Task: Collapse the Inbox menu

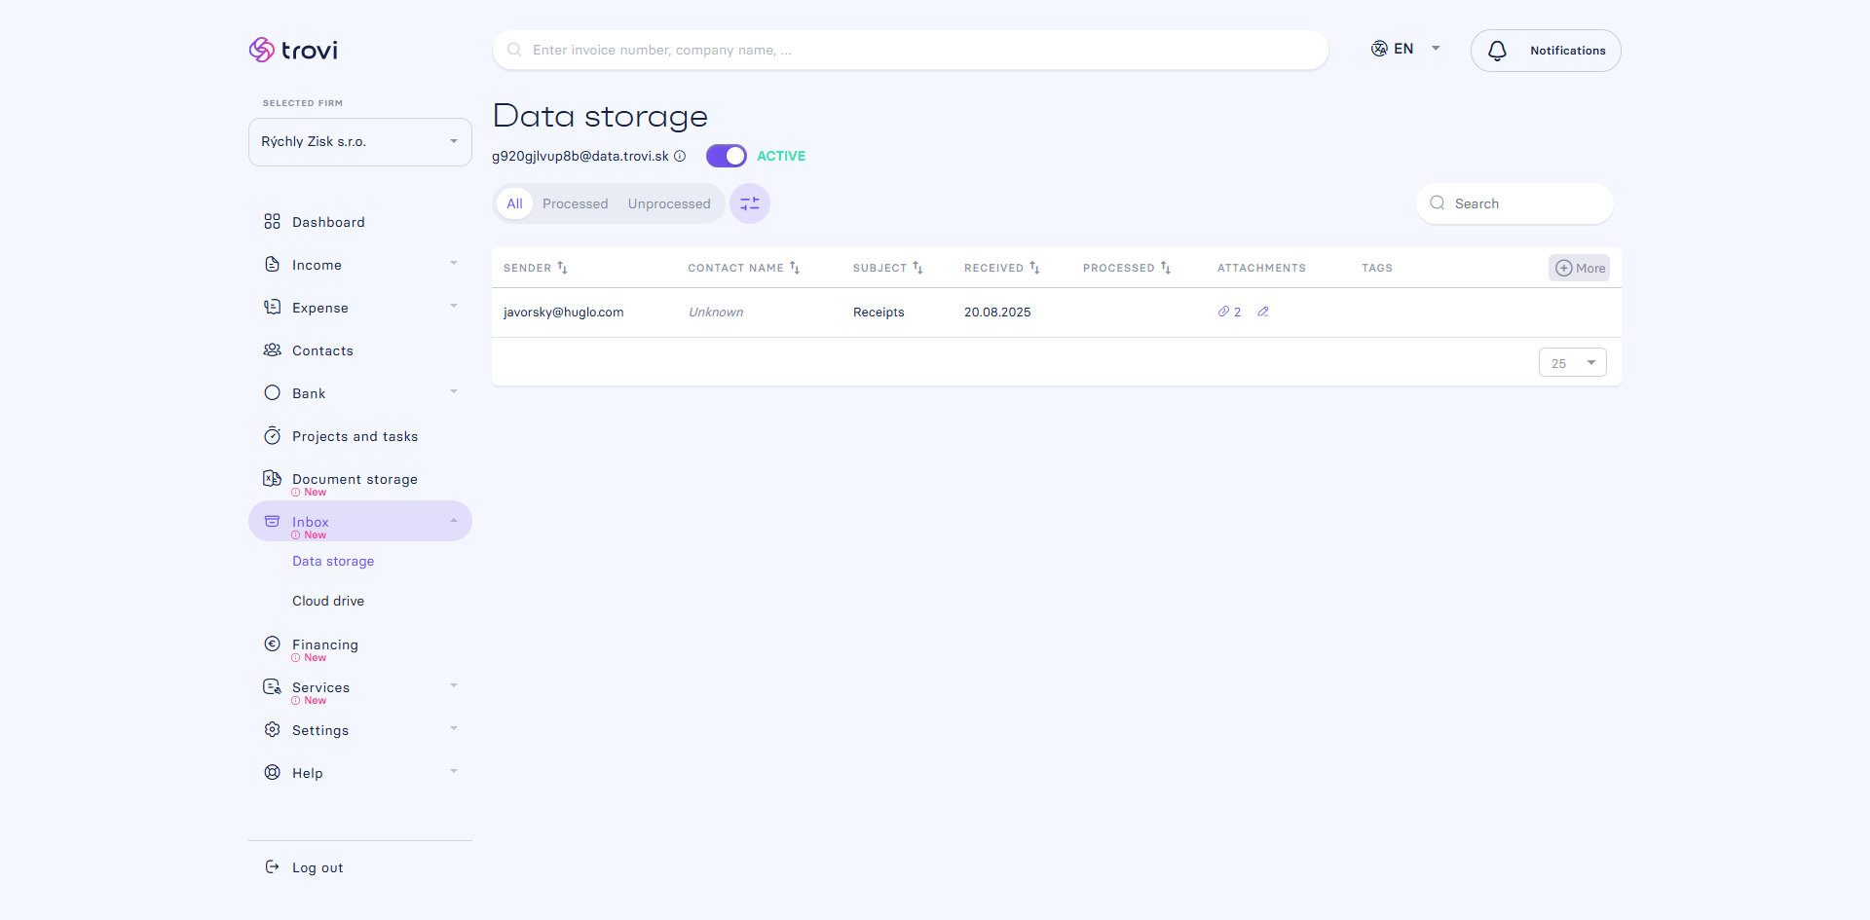Action: (454, 521)
